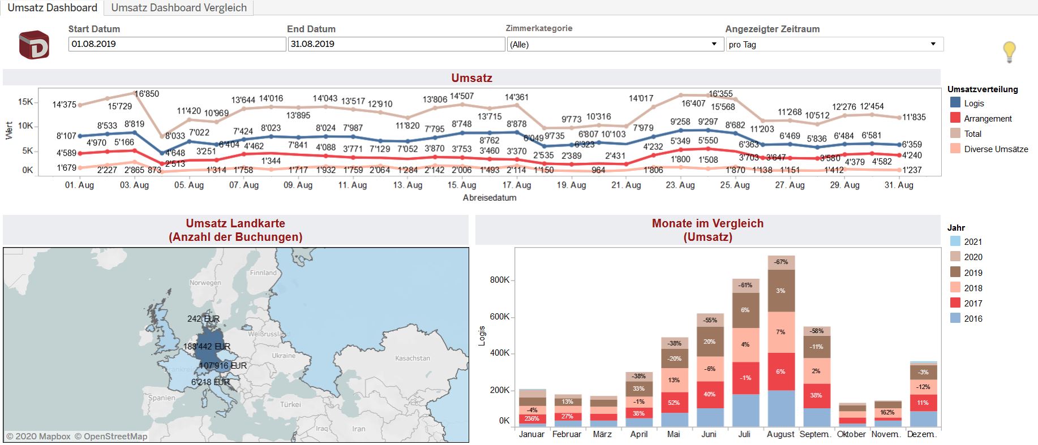Click the Mapbox attribution link
1038x445 pixels.
(38, 437)
